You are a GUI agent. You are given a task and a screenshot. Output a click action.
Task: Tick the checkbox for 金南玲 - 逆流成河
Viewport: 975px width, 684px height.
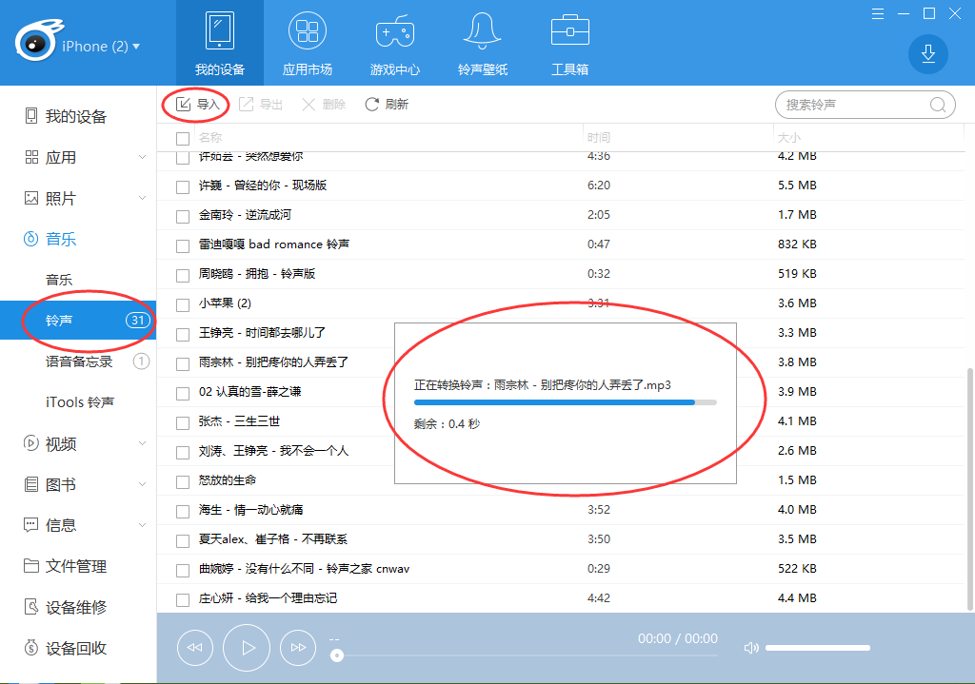coord(183,216)
